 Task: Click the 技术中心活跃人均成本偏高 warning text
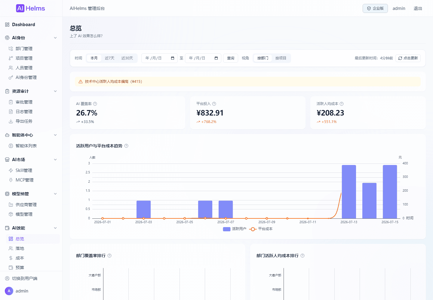(113, 82)
